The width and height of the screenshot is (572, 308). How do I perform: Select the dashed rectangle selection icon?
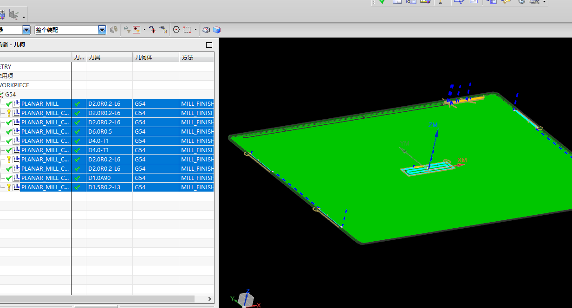click(x=187, y=30)
